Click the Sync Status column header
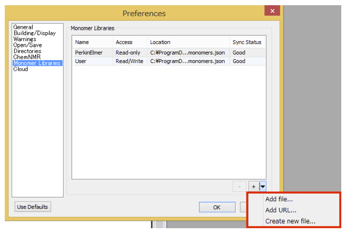This screenshot has width=346, height=232. click(247, 42)
